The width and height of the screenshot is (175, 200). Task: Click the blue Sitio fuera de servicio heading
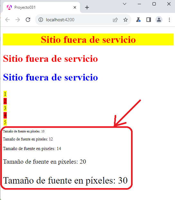[x=50, y=77]
